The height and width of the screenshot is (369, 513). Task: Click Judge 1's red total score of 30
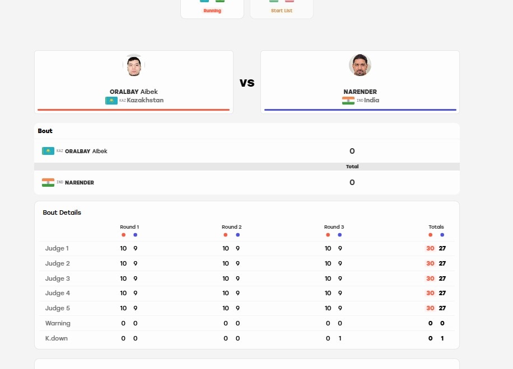coord(430,248)
